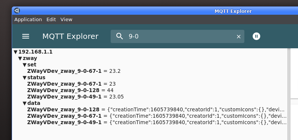Screen dimensions: 298x140
Task: Select status topic 9-0-49-1 valued 23.05
Action: (76, 97)
